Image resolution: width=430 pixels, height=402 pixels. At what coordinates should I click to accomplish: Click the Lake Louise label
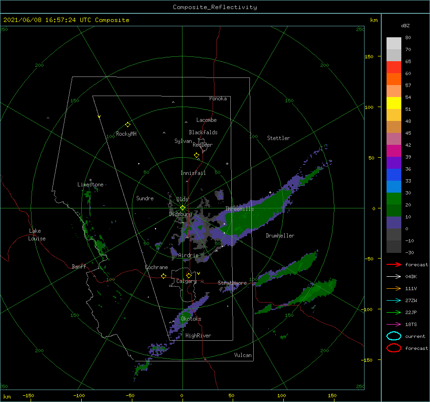(37, 235)
